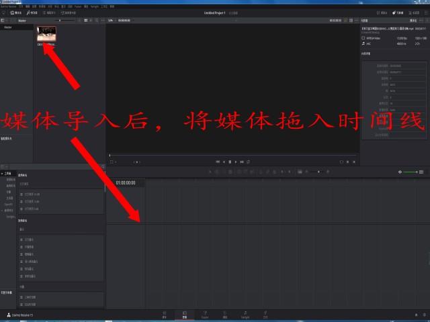
Task: Toggle the Media Pool panel button
Action: point(16,13)
